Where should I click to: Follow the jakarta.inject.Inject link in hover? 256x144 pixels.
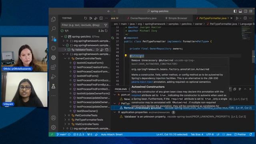pyautogui.click(x=142, y=82)
